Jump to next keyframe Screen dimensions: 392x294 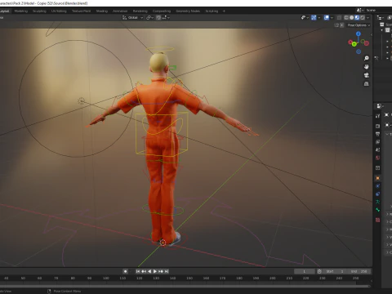(x=161, y=271)
